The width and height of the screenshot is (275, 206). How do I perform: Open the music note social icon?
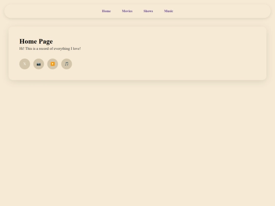(67, 64)
